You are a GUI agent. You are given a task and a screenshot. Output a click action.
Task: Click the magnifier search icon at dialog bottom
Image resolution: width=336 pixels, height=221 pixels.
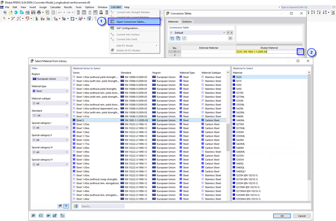pos(34,215)
